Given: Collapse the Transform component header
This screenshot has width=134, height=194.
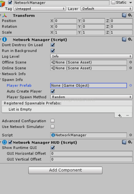Looking at the screenshot, I should click(1, 15).
